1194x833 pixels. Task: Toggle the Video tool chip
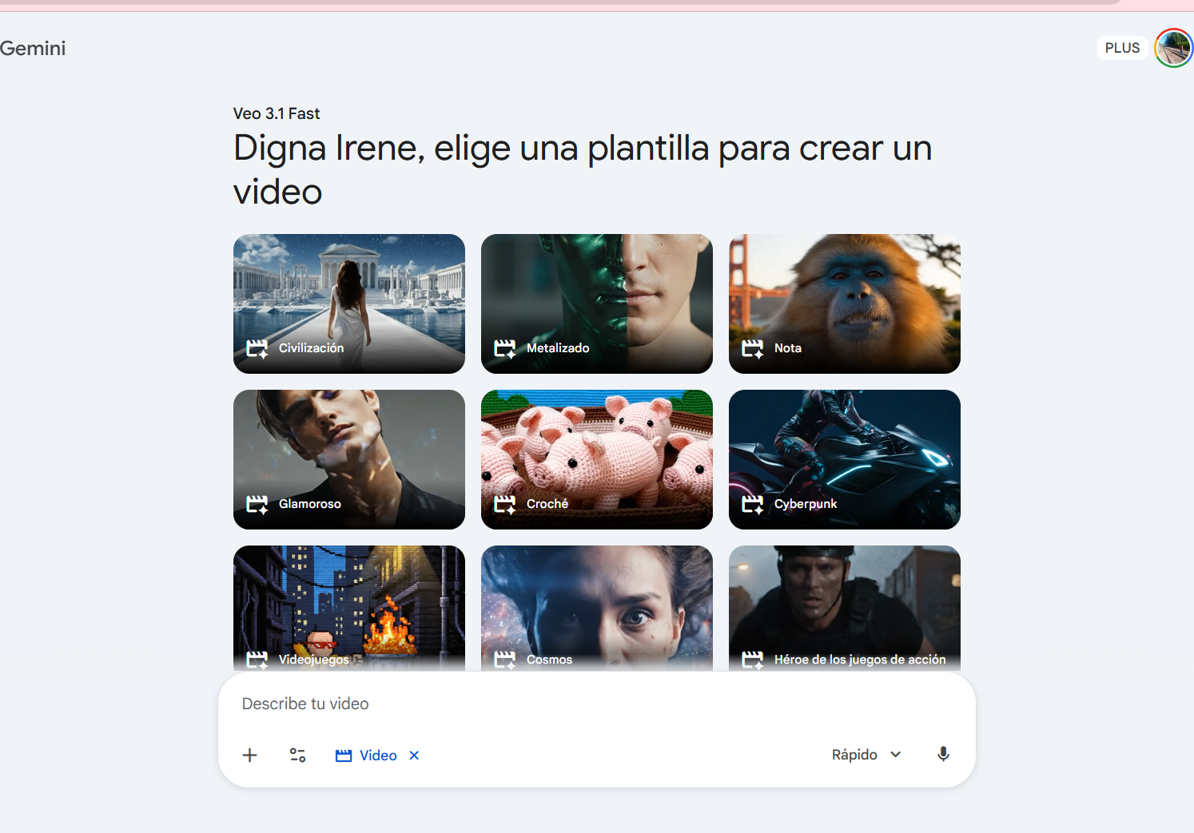tap(367, 756)
